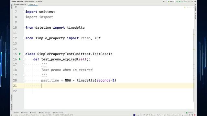Screen dimensions: 207x116
Task: Open the SciView tool window strip
Action: (x=195, y=16)
